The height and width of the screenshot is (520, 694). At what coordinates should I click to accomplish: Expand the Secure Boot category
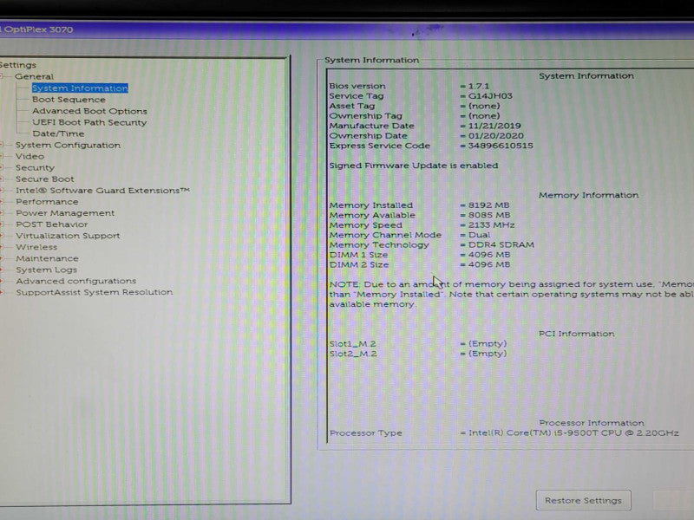click(x=45, y=179)
